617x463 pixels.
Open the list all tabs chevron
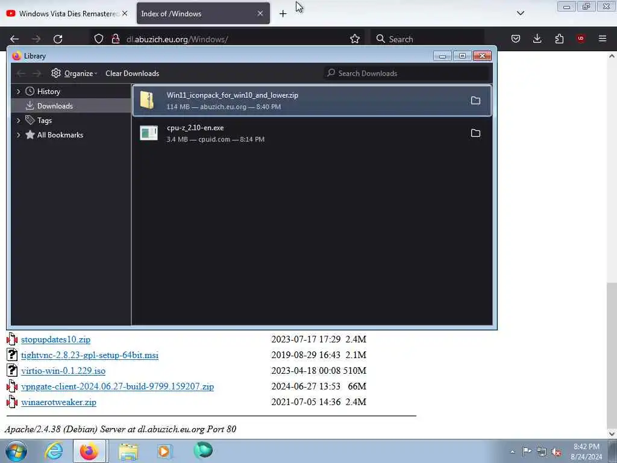[x=520, y=13]
